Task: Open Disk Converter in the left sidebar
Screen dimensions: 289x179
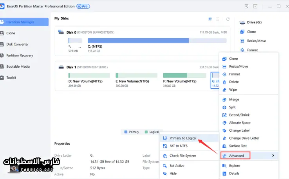Action: pyautogui.click(x=17, y=44)
